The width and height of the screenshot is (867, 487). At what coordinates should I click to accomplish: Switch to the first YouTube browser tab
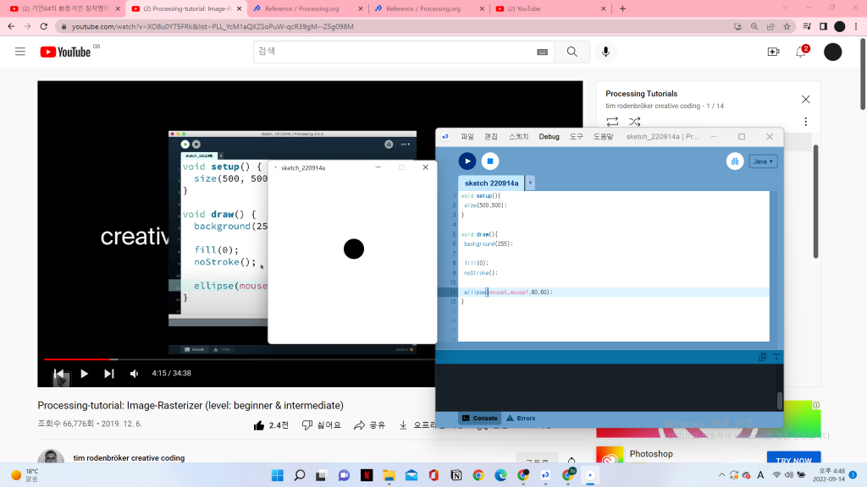pos(65,8)
